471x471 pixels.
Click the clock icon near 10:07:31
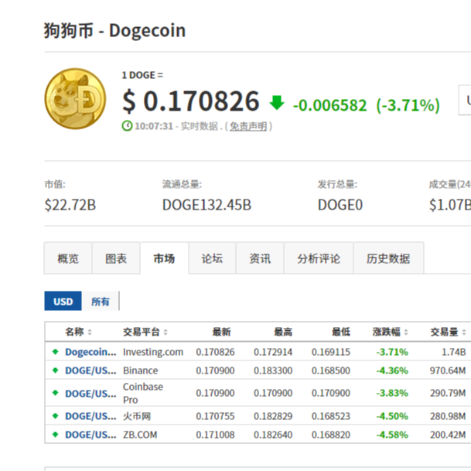127,126
